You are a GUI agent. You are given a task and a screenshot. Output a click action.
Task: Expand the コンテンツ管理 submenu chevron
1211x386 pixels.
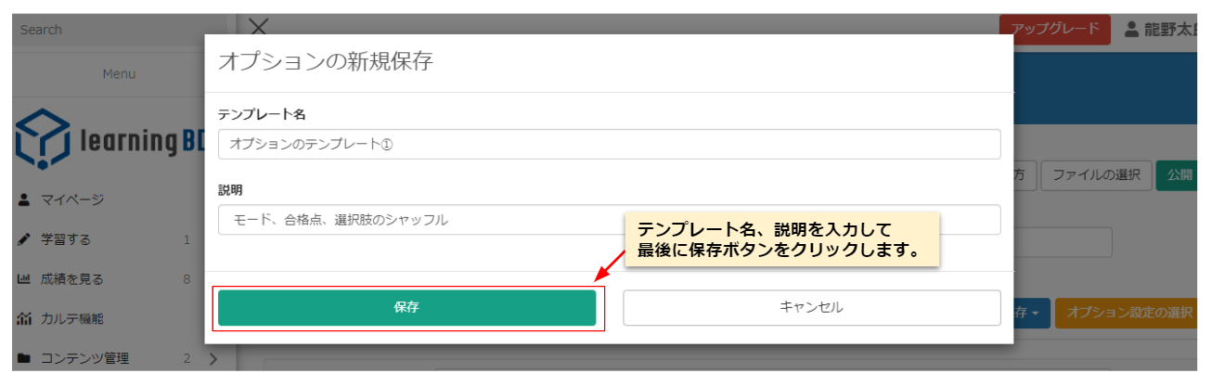point(213,359)
